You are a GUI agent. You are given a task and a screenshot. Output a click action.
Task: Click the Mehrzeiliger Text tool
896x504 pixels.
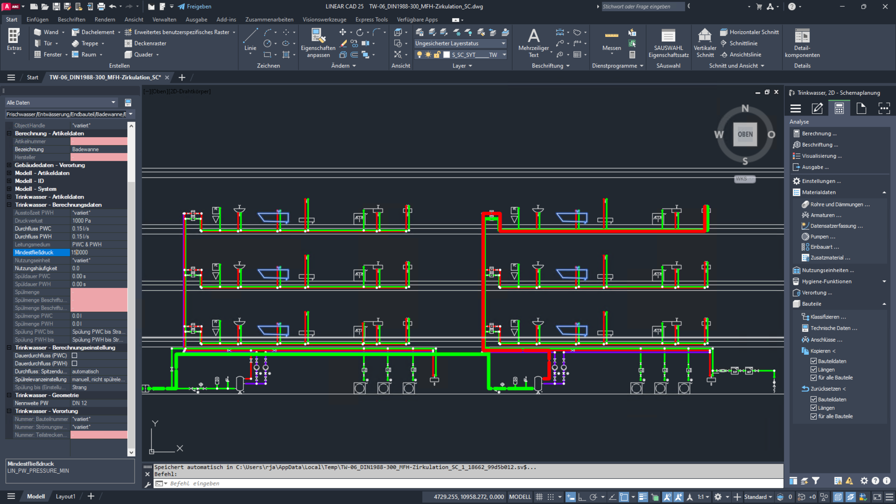(533, 43)
